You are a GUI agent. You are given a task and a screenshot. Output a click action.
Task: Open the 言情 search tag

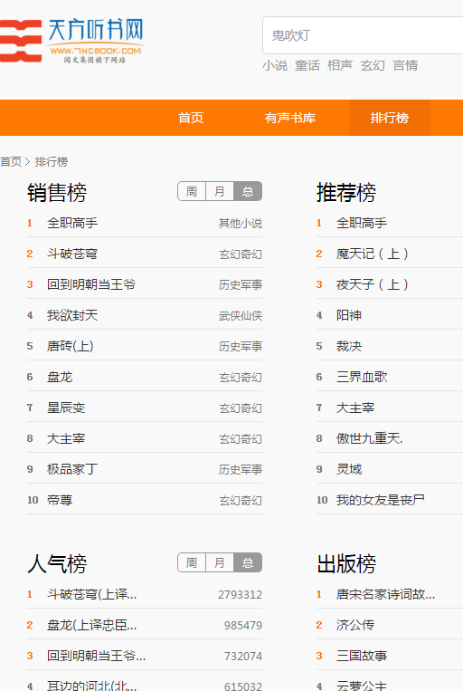[405, 66]
